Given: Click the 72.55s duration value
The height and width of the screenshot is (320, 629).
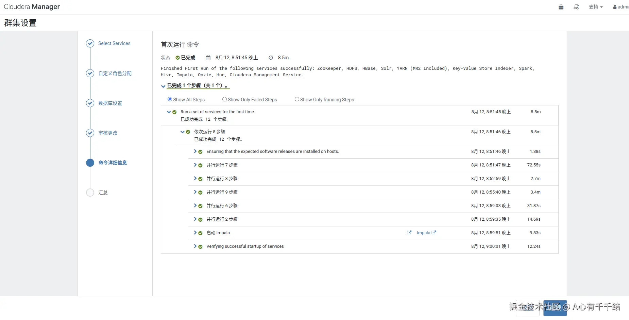Looking at the screenshot, I should pos(534,165).
